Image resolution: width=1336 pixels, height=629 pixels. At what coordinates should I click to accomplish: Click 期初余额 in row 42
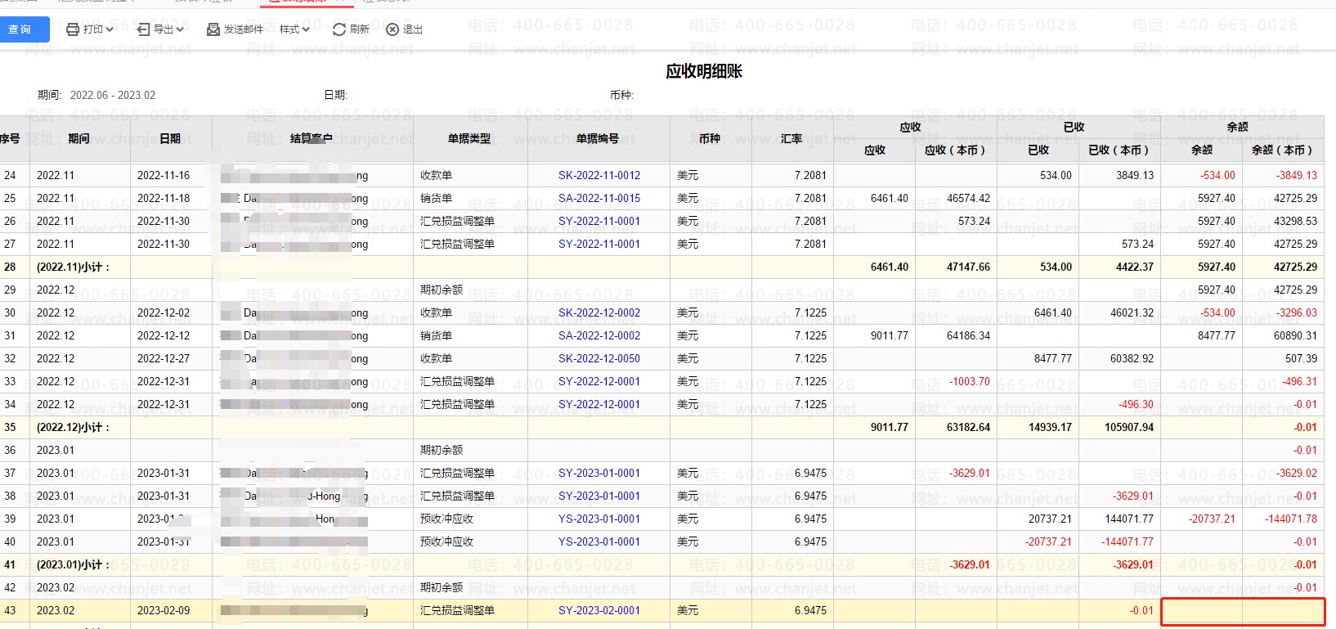(442, 587)
